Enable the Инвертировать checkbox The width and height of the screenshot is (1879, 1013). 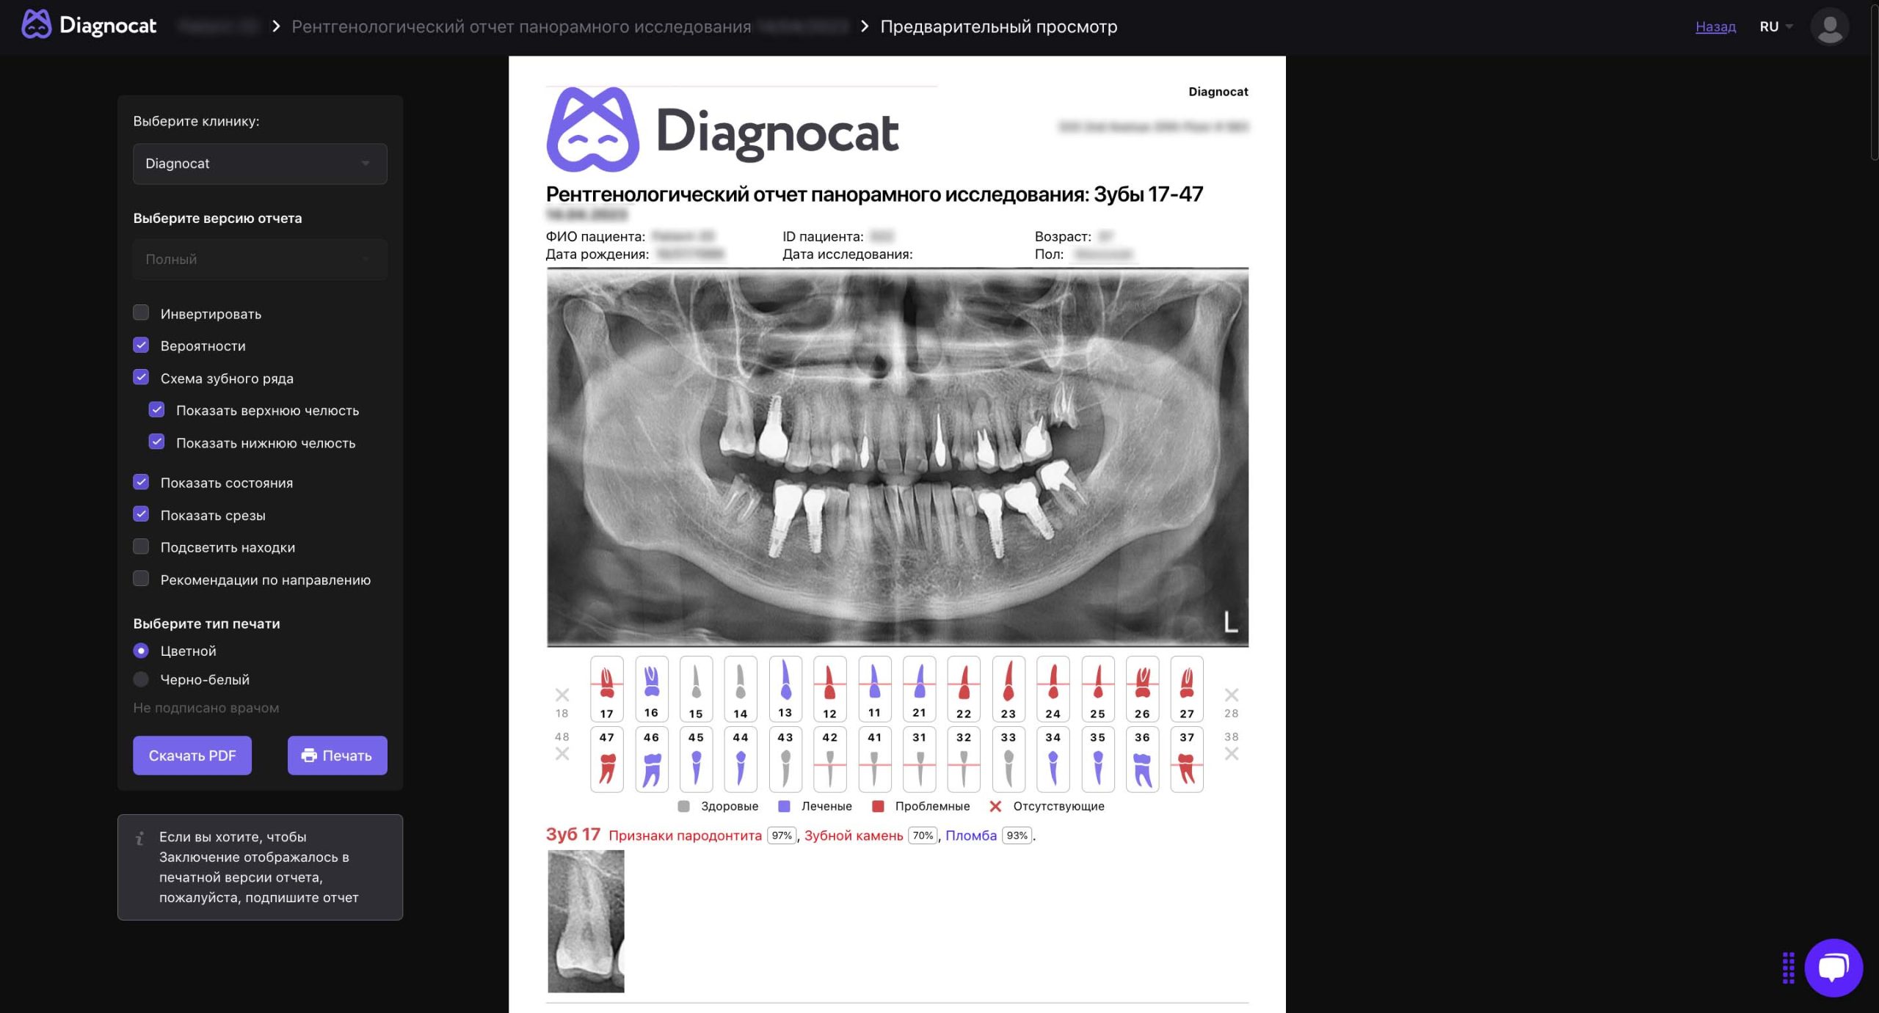click(141, 313)
